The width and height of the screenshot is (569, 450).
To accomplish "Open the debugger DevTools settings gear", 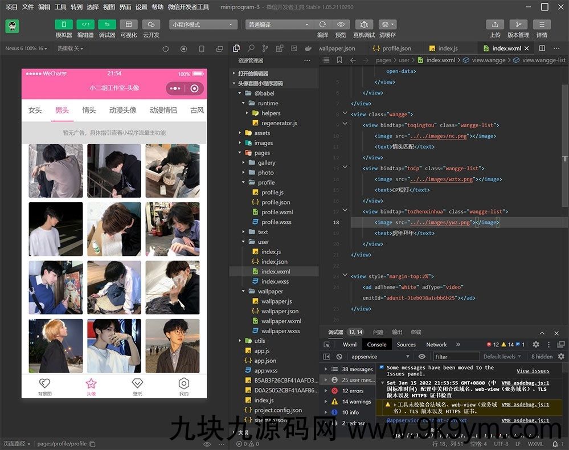I will [535, 345].
